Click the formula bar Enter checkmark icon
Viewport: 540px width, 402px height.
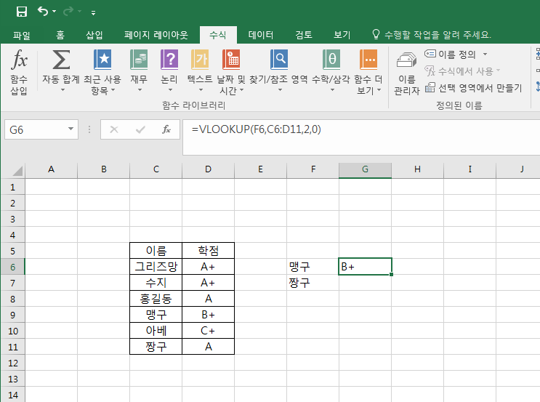[140, 129]
